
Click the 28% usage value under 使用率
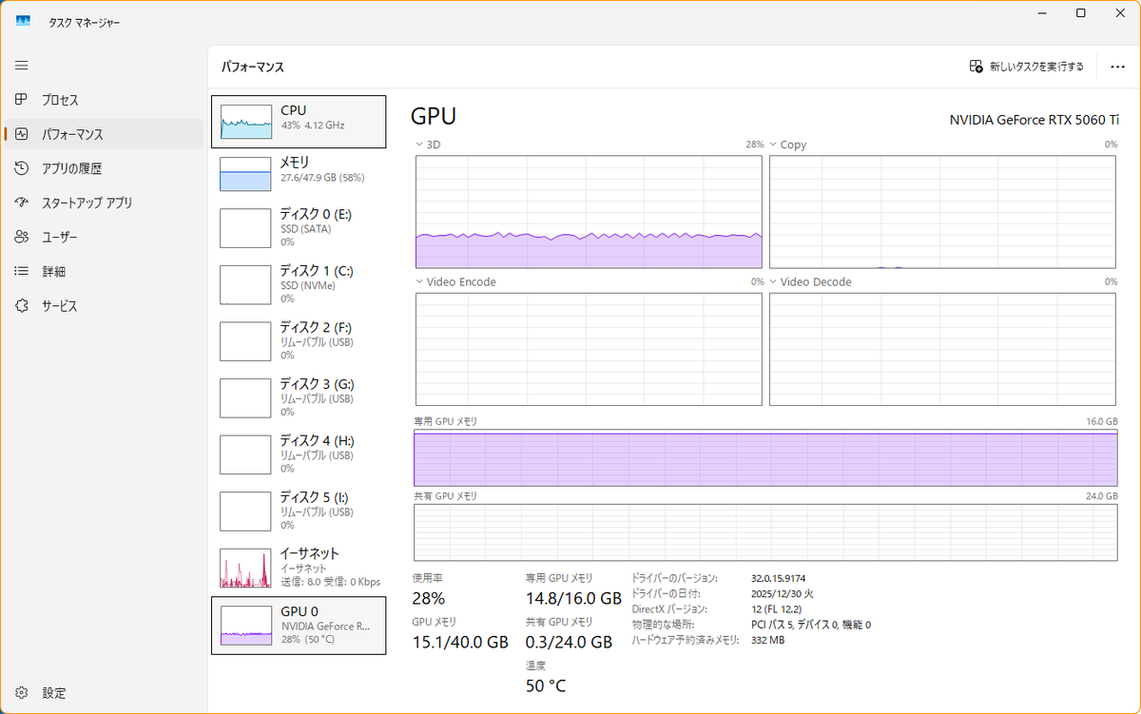click(x=428, y=598)
